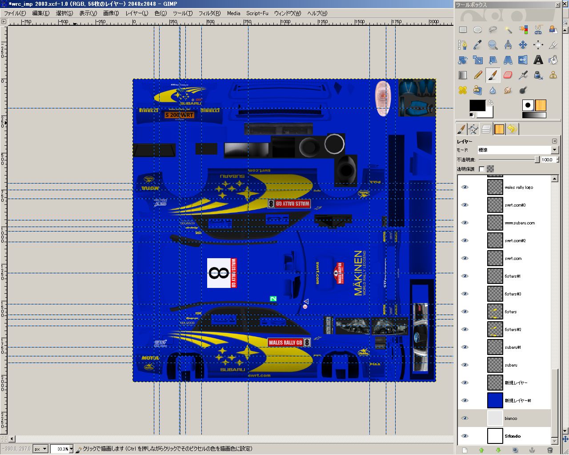Choose the Shear tool
The height and width of the screenshot is (455, 569).
click(x=493, y=60)
